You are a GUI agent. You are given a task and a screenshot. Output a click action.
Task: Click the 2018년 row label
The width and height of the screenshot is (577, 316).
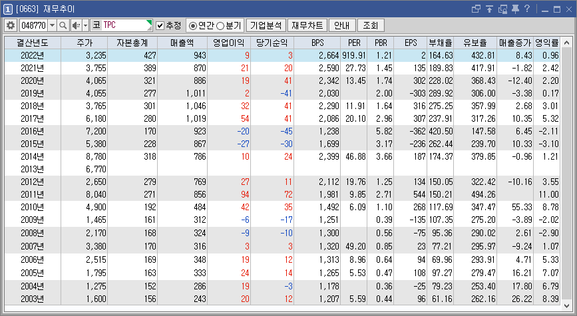[x=33, y=106]
